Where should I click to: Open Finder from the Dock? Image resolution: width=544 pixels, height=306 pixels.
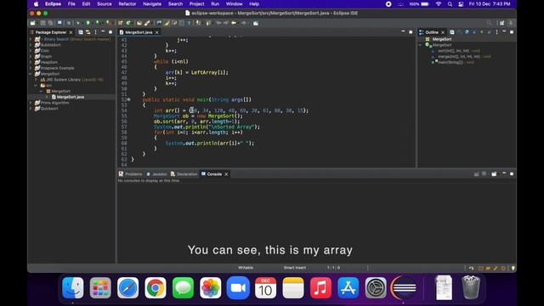[x=73, y=287]
